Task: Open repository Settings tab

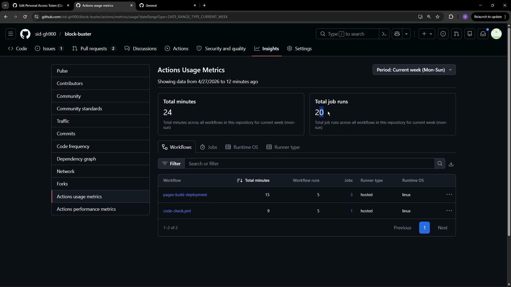Action: 299,49
